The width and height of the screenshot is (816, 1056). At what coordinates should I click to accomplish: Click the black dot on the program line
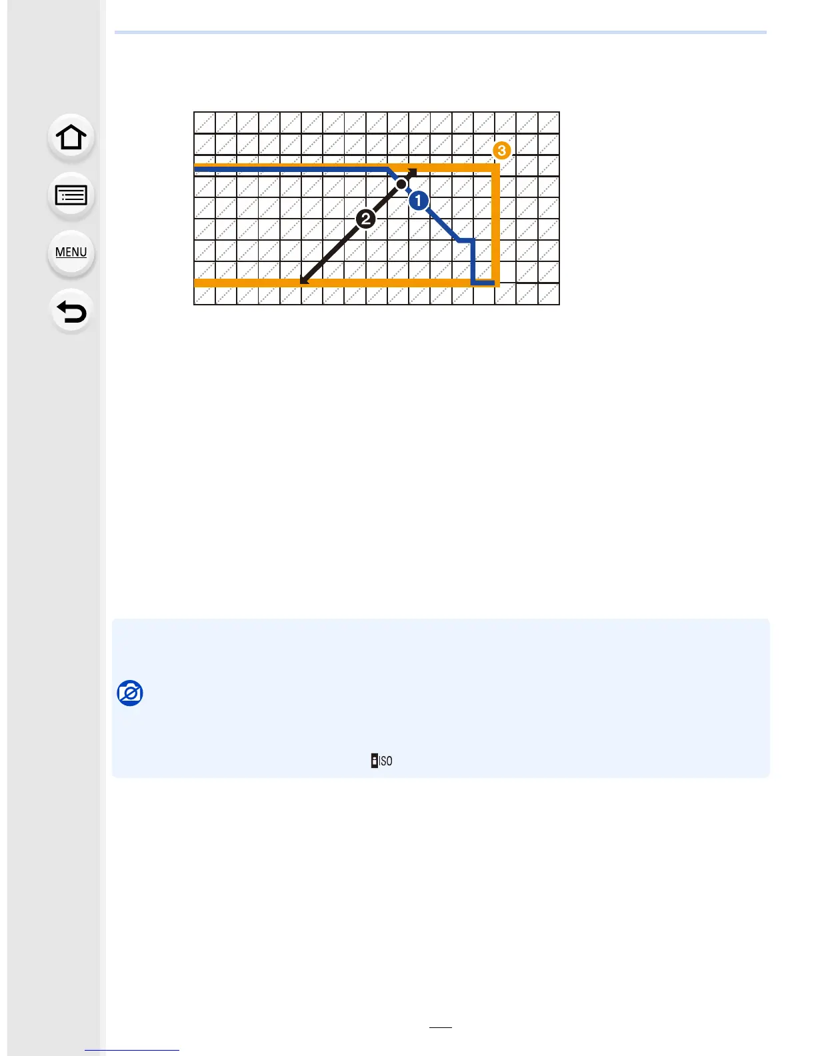coord(401,184)
